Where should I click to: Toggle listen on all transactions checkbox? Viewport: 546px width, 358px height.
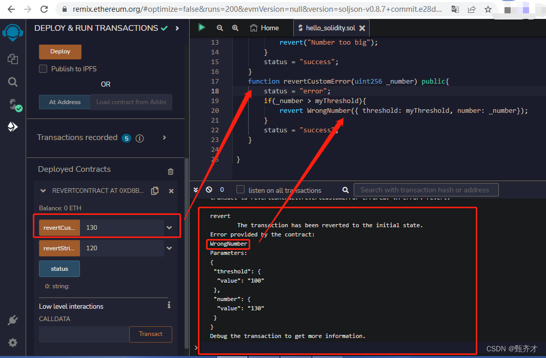pos(240,189)
